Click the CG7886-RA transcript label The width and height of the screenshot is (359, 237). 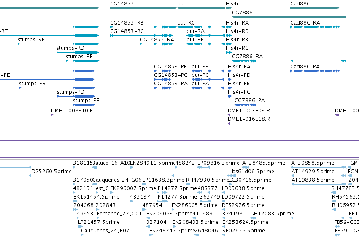tap(248, 57)
